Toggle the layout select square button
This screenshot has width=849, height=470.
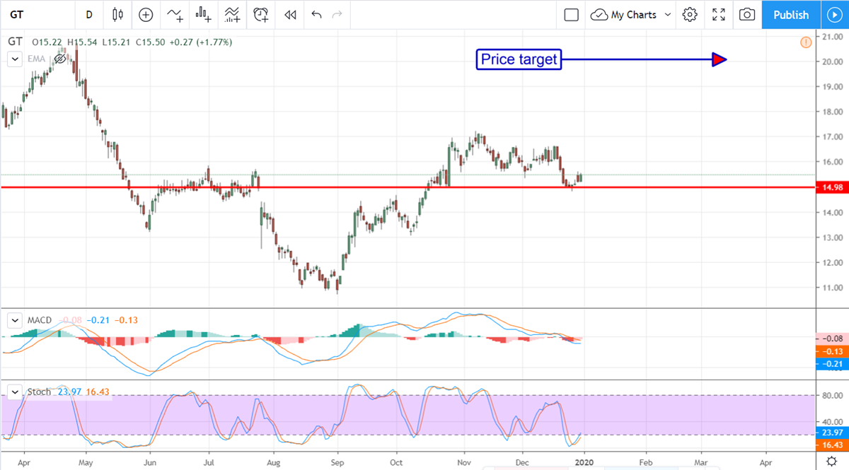572,14
